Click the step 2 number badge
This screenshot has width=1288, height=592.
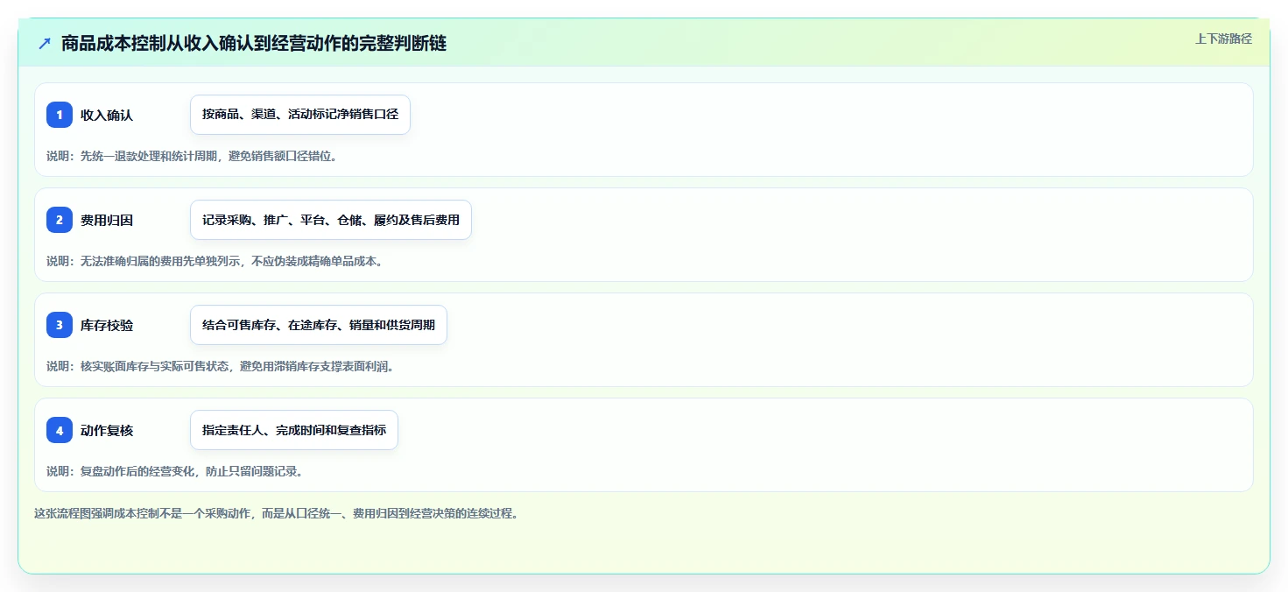(60, 220)
